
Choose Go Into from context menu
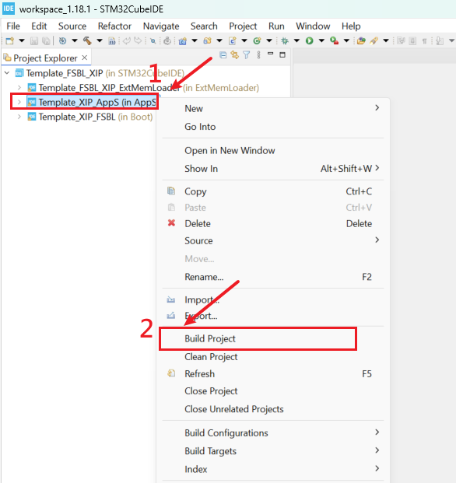[x=272, y=127]
